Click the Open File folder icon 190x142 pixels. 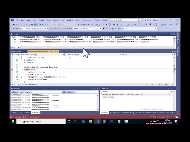coord(29,25)
